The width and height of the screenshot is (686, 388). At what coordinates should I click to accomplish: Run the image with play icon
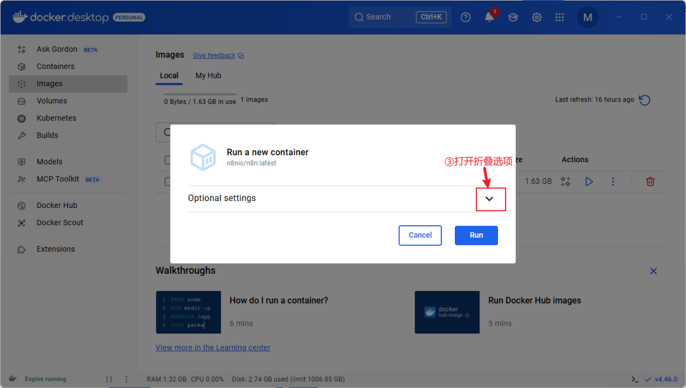589,181
